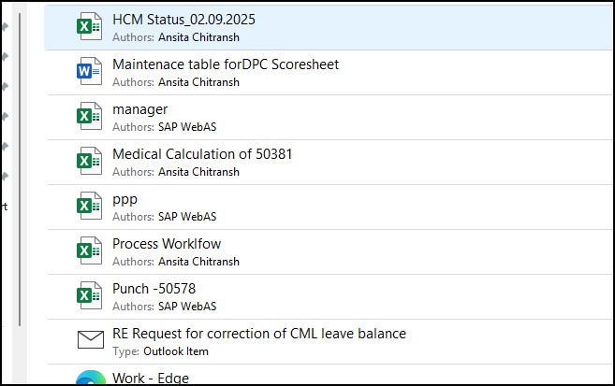Click Excel icon for HCM Status_02.09.2025
This screenshot has width=615, height=386.
click(90, 27)
